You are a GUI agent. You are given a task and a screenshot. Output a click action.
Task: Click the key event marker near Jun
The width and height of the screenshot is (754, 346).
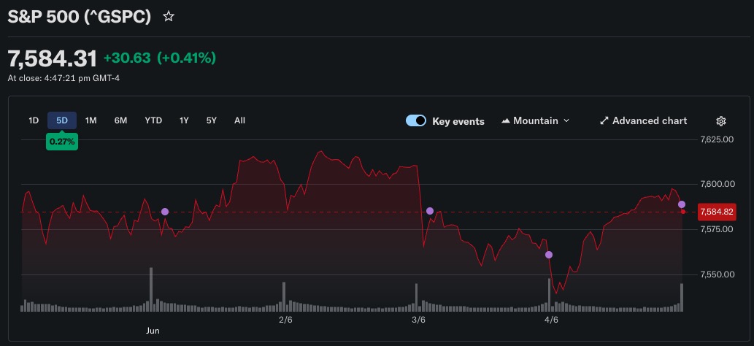(165, 212)
